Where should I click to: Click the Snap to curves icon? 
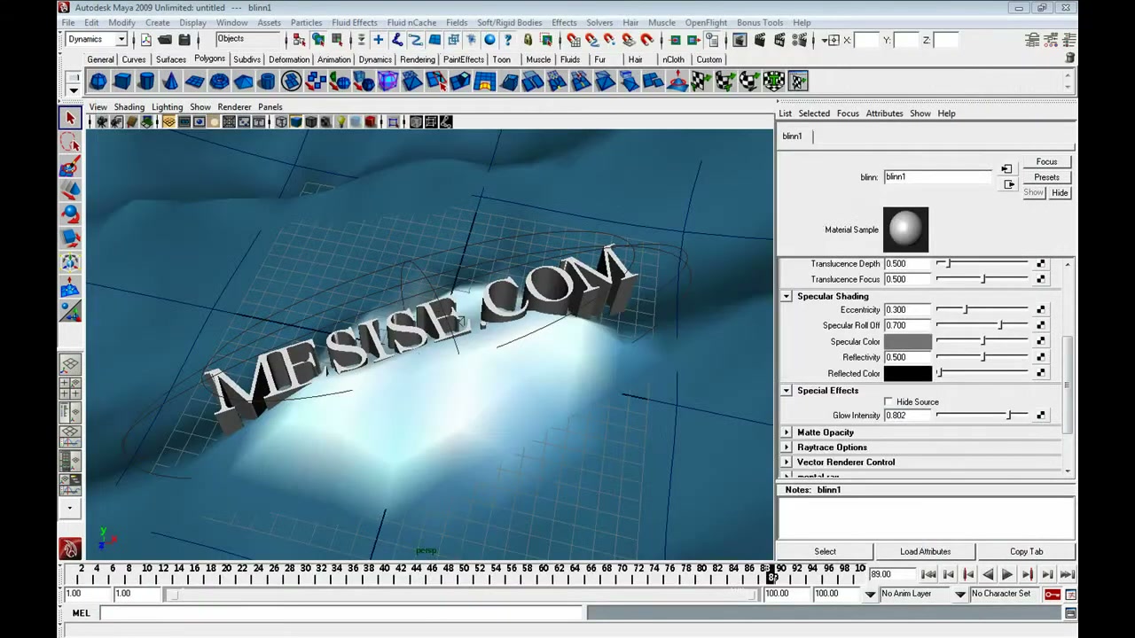point(591,40)
